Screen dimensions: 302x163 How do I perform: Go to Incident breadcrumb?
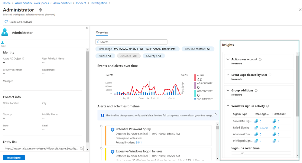coord(81,3)
